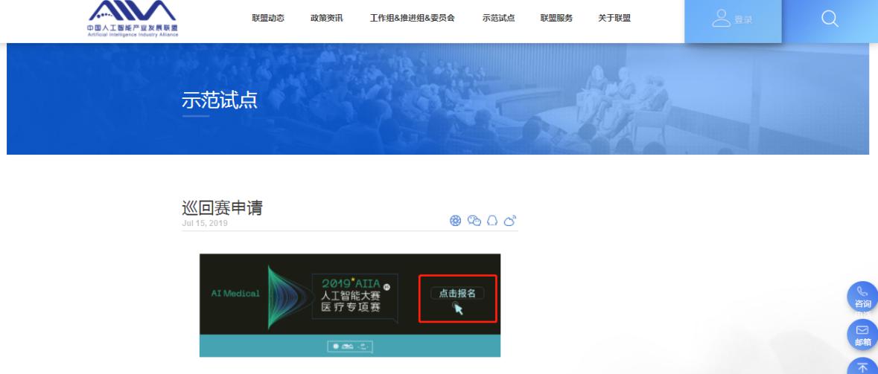This screenshot has height=374, width=878.
Task: Share the article to Weibo
Action: [510, 220]
